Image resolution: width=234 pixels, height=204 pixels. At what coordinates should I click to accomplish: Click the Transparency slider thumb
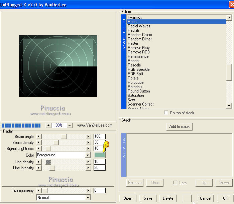click(44, 191)
